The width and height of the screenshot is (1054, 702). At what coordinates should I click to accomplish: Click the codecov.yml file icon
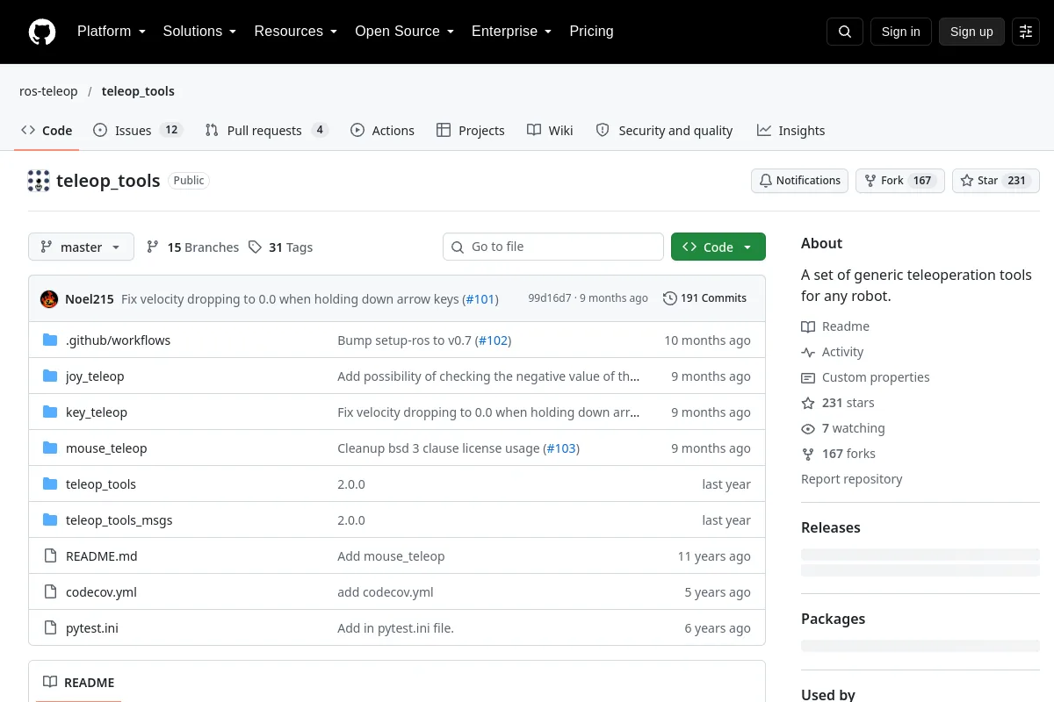pos(50,591)
